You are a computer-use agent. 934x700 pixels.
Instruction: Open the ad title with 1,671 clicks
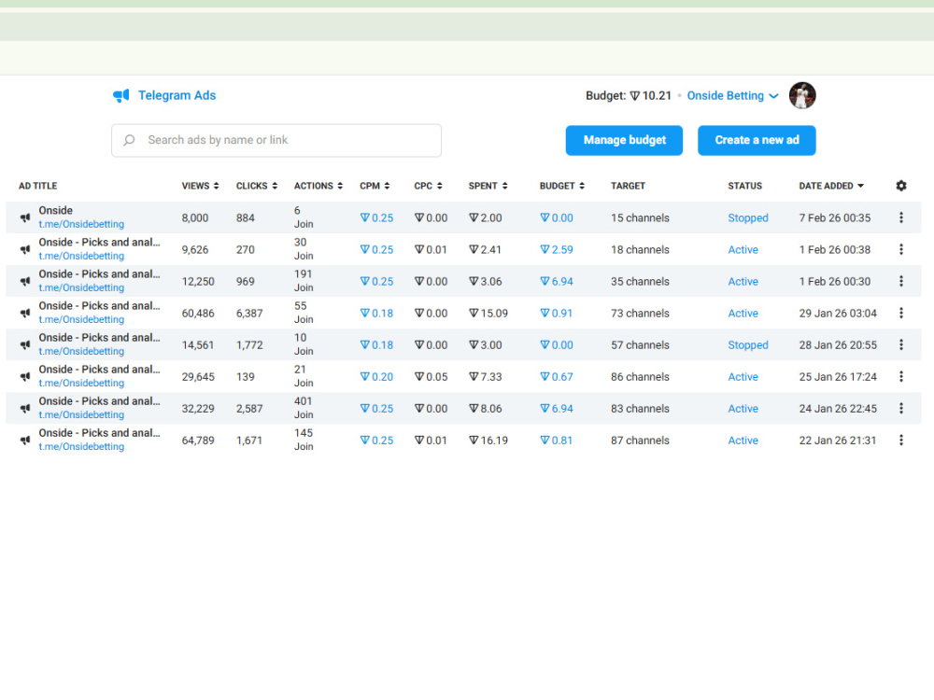point(100,433)
